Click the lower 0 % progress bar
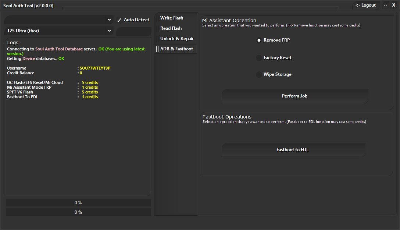 click(x=79, y=212)
